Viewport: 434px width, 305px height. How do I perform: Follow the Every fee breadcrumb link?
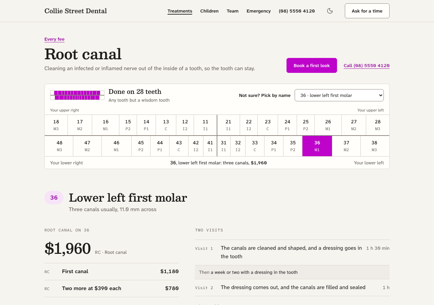pyautogui.click(x=54, y=39)
